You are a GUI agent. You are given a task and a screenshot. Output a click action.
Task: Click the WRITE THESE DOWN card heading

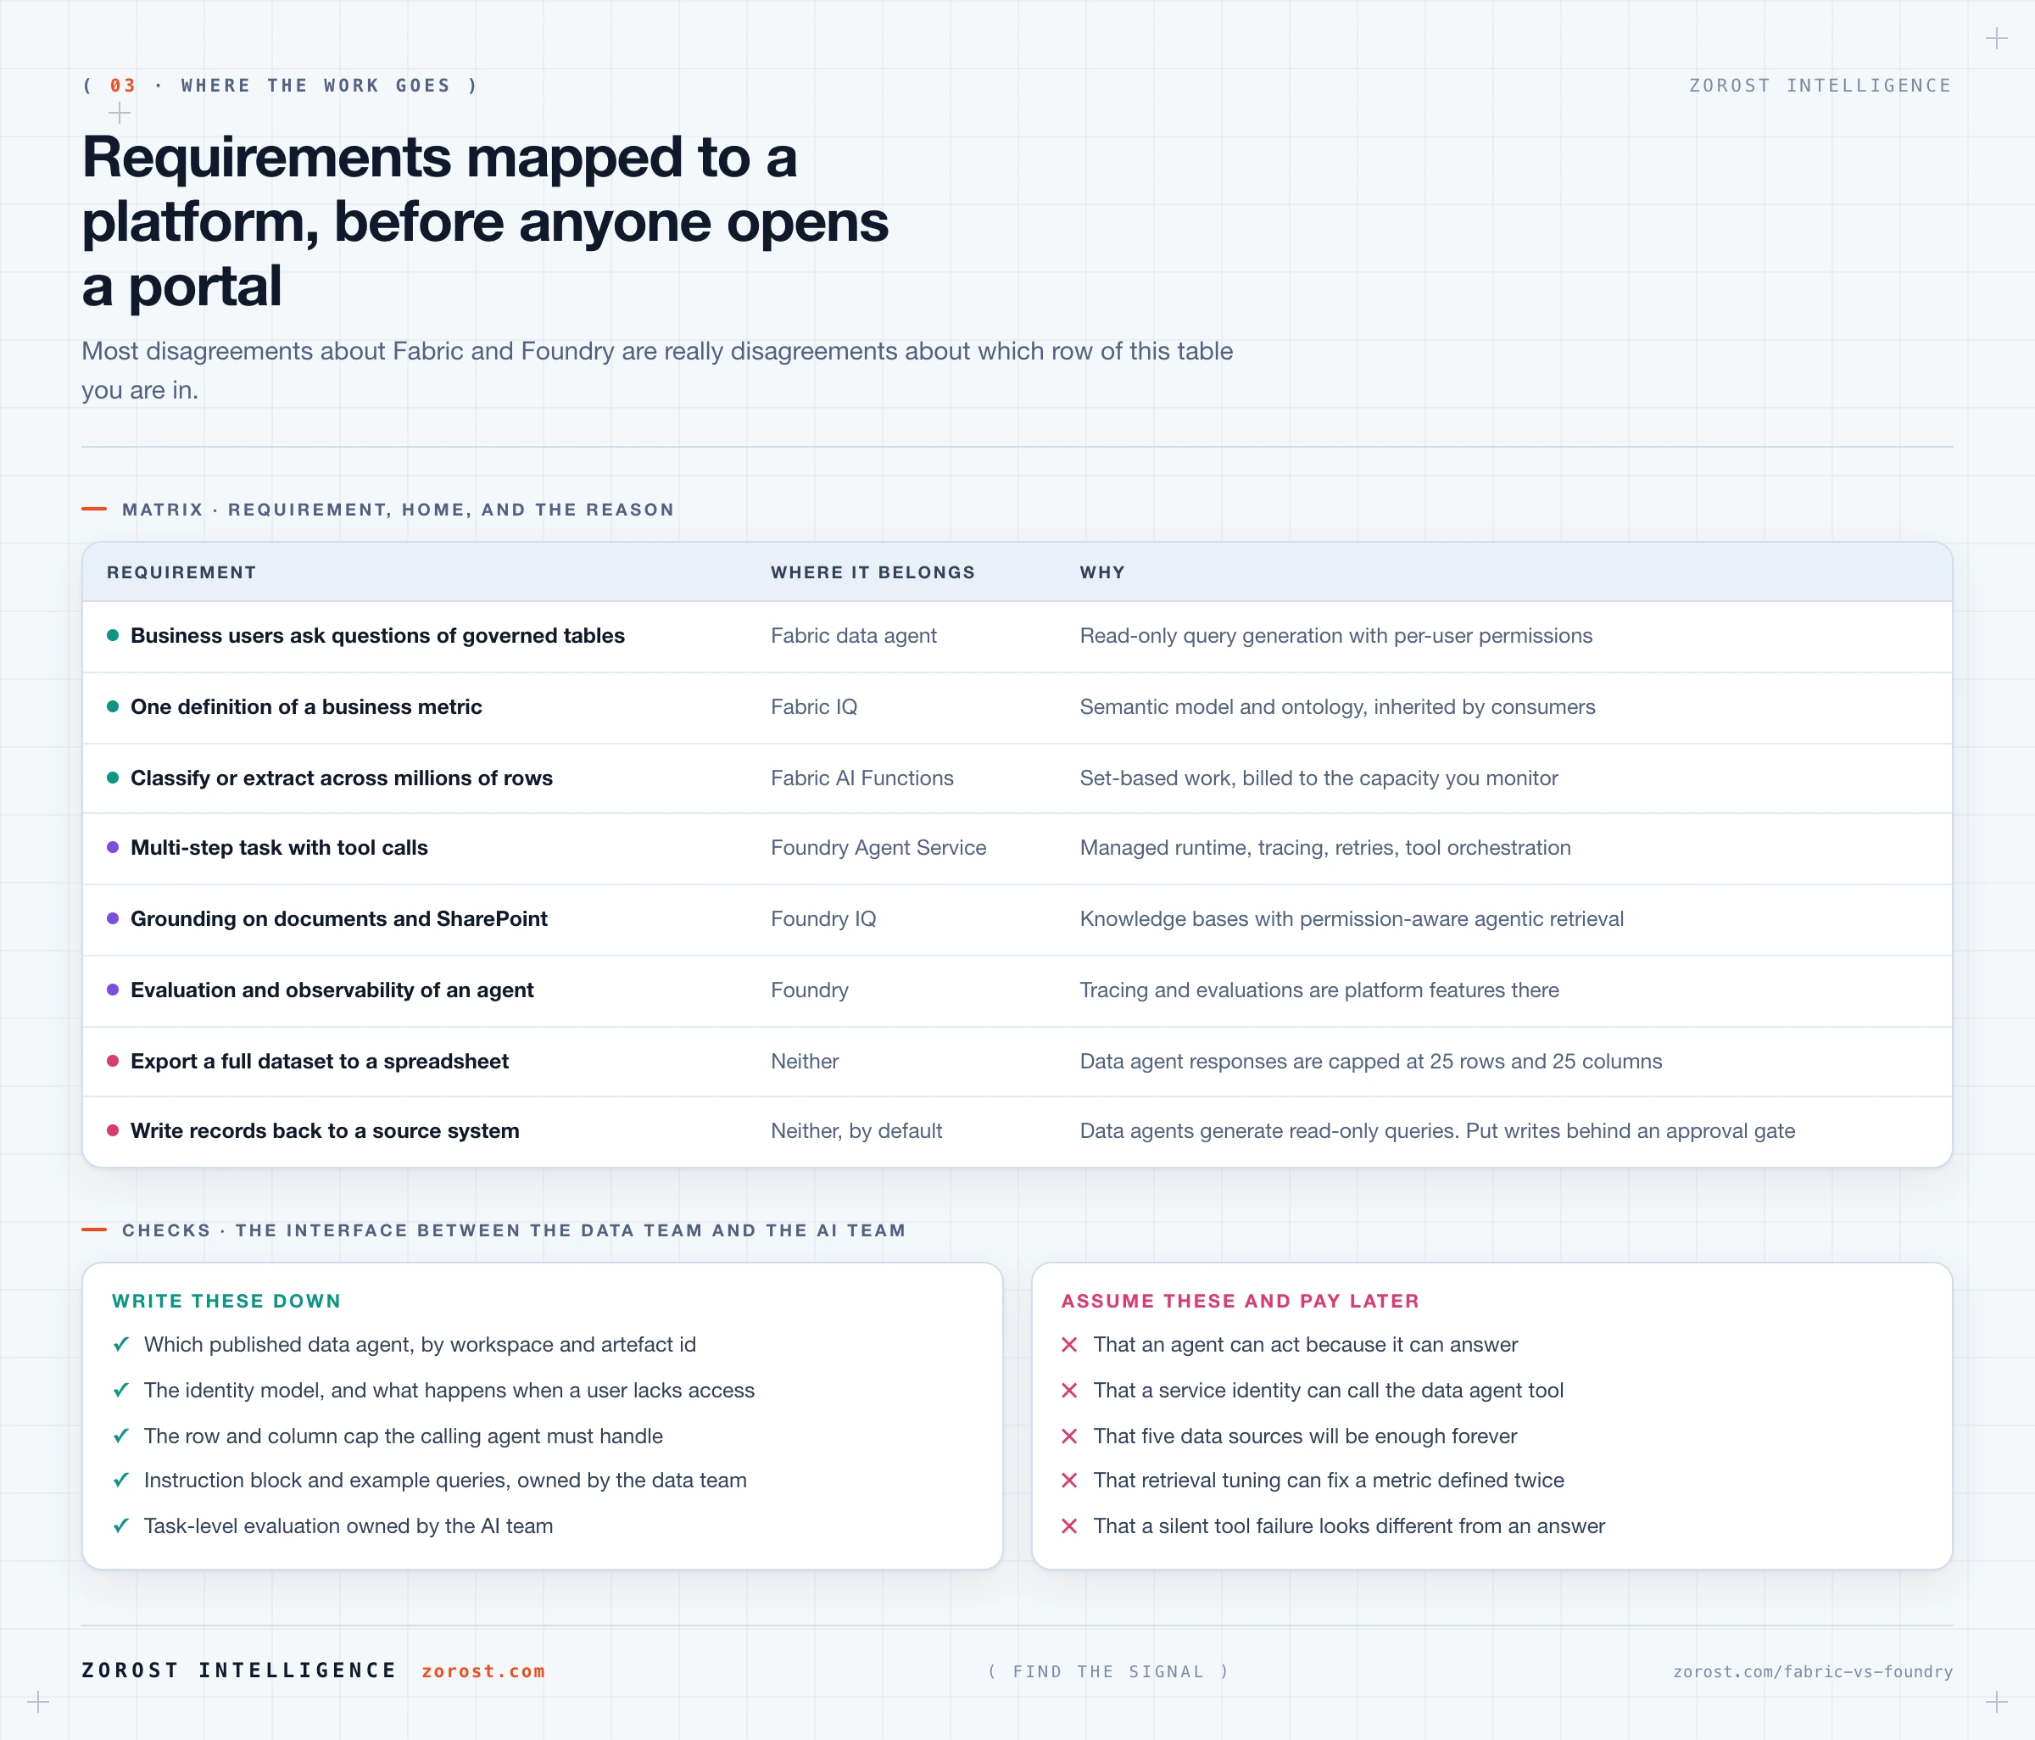pos(226,1301)
